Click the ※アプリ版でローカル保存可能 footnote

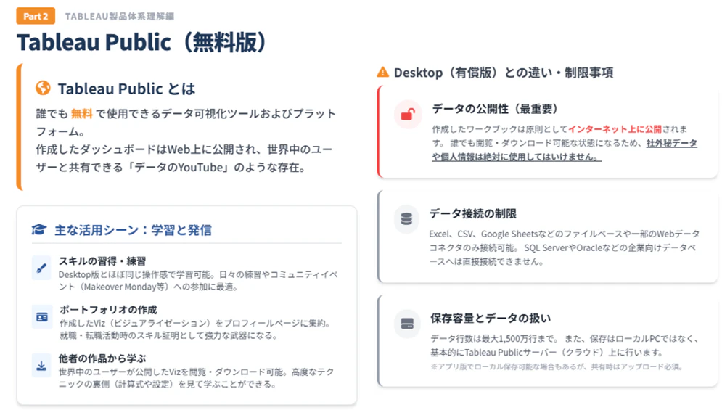(x=557, y=366)
